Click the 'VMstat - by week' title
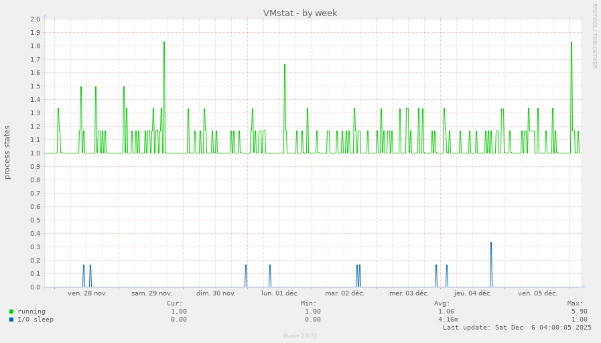The image size is (601, 343). (x=300, y=13)
